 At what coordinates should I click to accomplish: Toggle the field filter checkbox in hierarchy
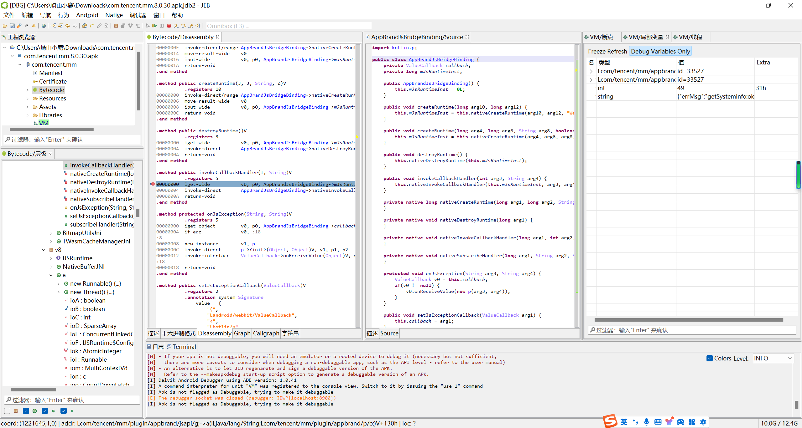(64, 411)
